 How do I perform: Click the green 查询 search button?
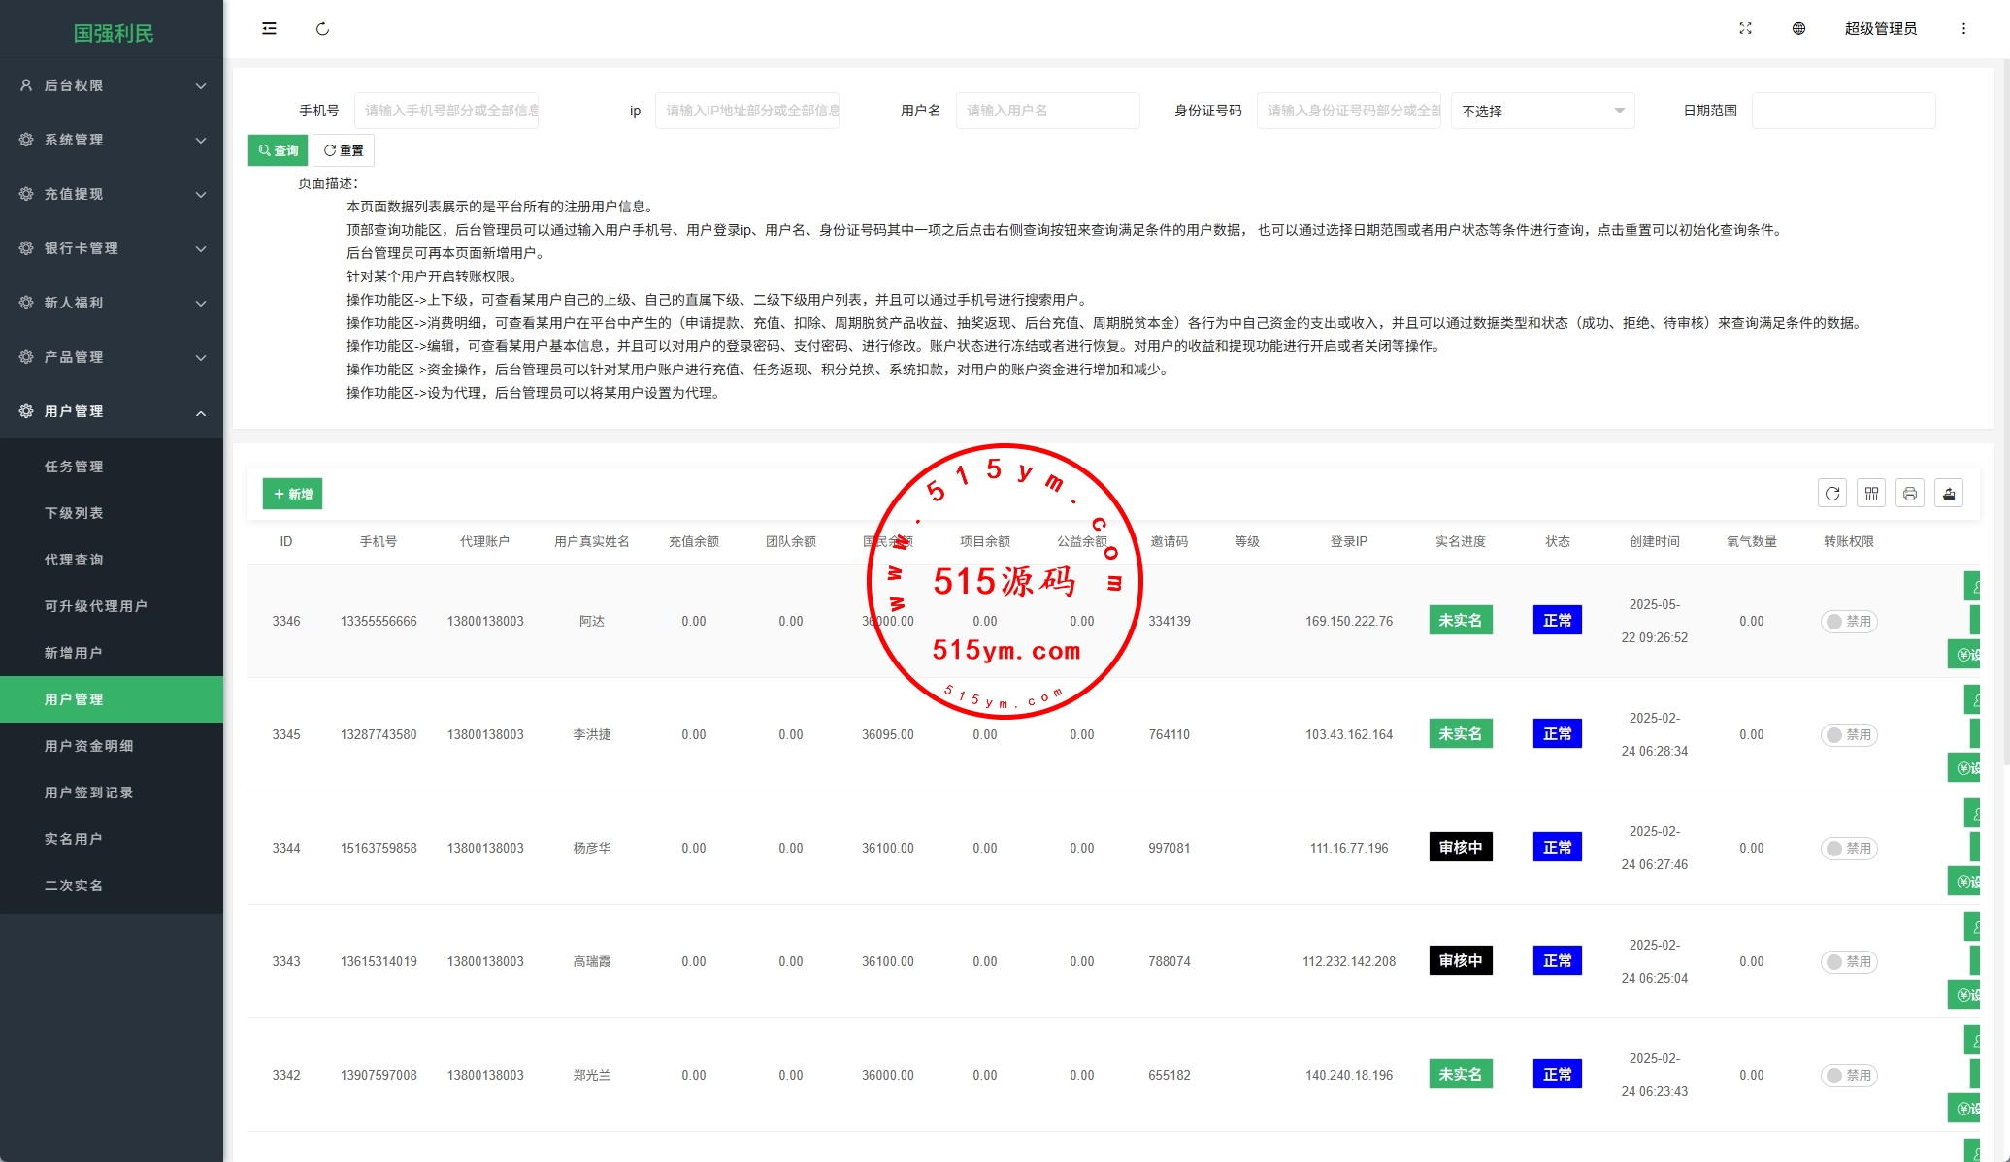[x=279, y=150]
